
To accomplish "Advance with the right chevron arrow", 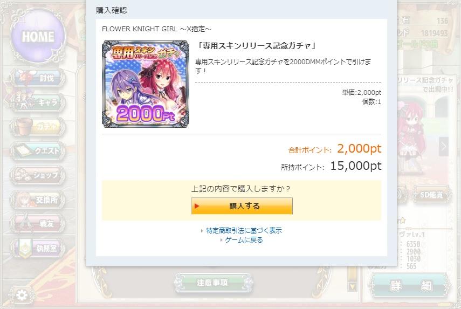I will 444,146.
